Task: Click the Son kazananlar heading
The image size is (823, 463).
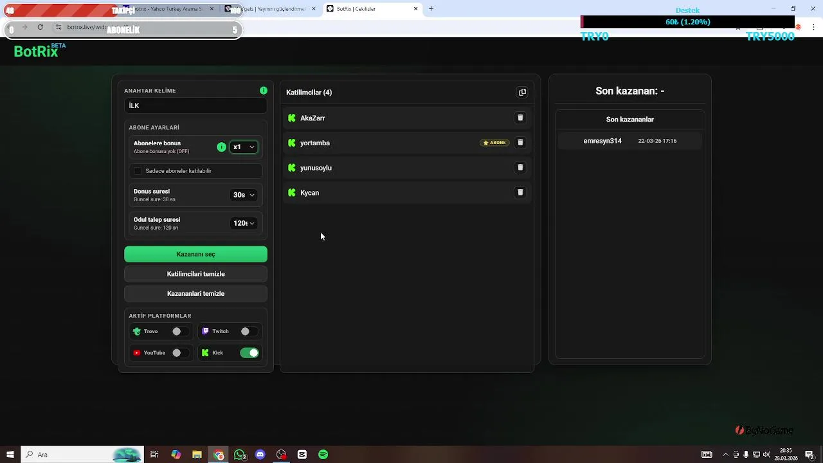Action: click(629, 120)
